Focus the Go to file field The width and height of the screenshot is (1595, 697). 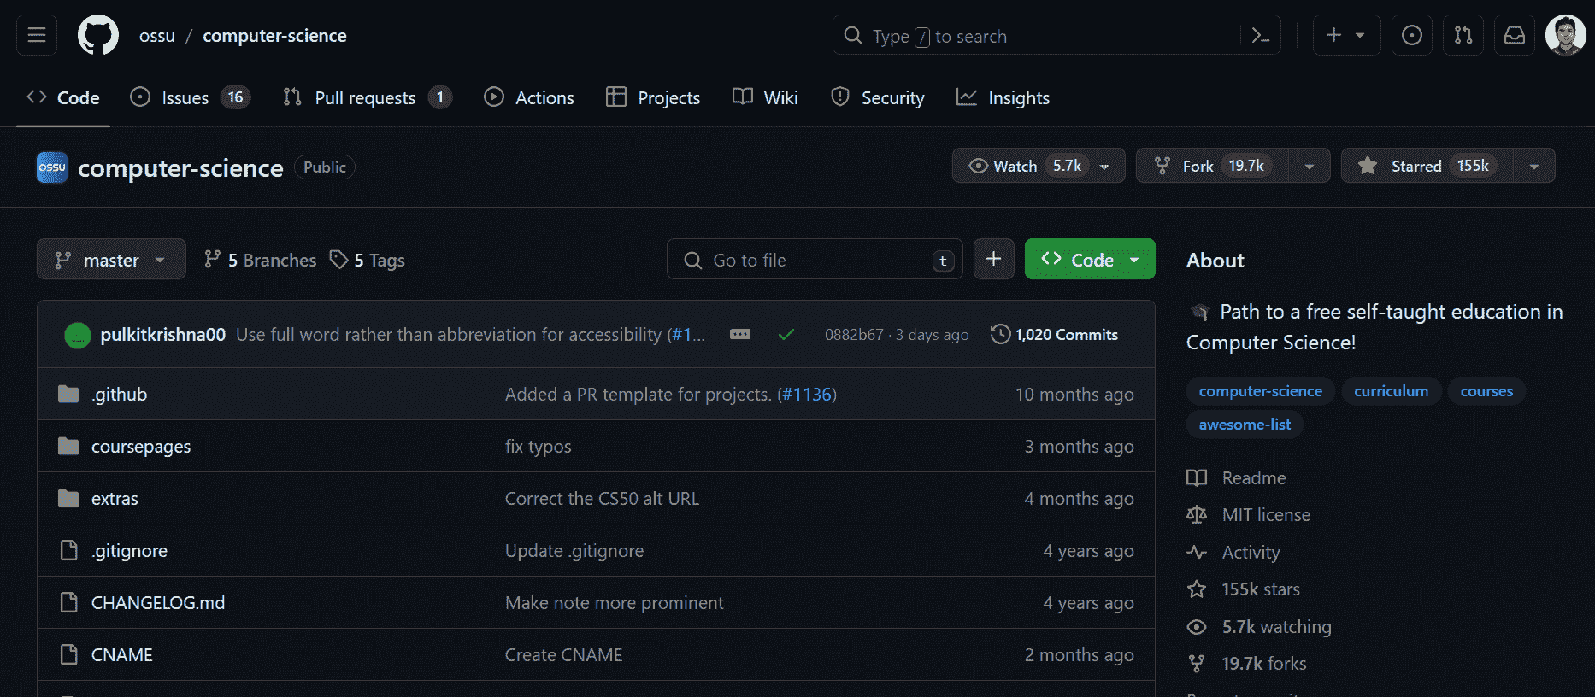(x=815, y=259)
